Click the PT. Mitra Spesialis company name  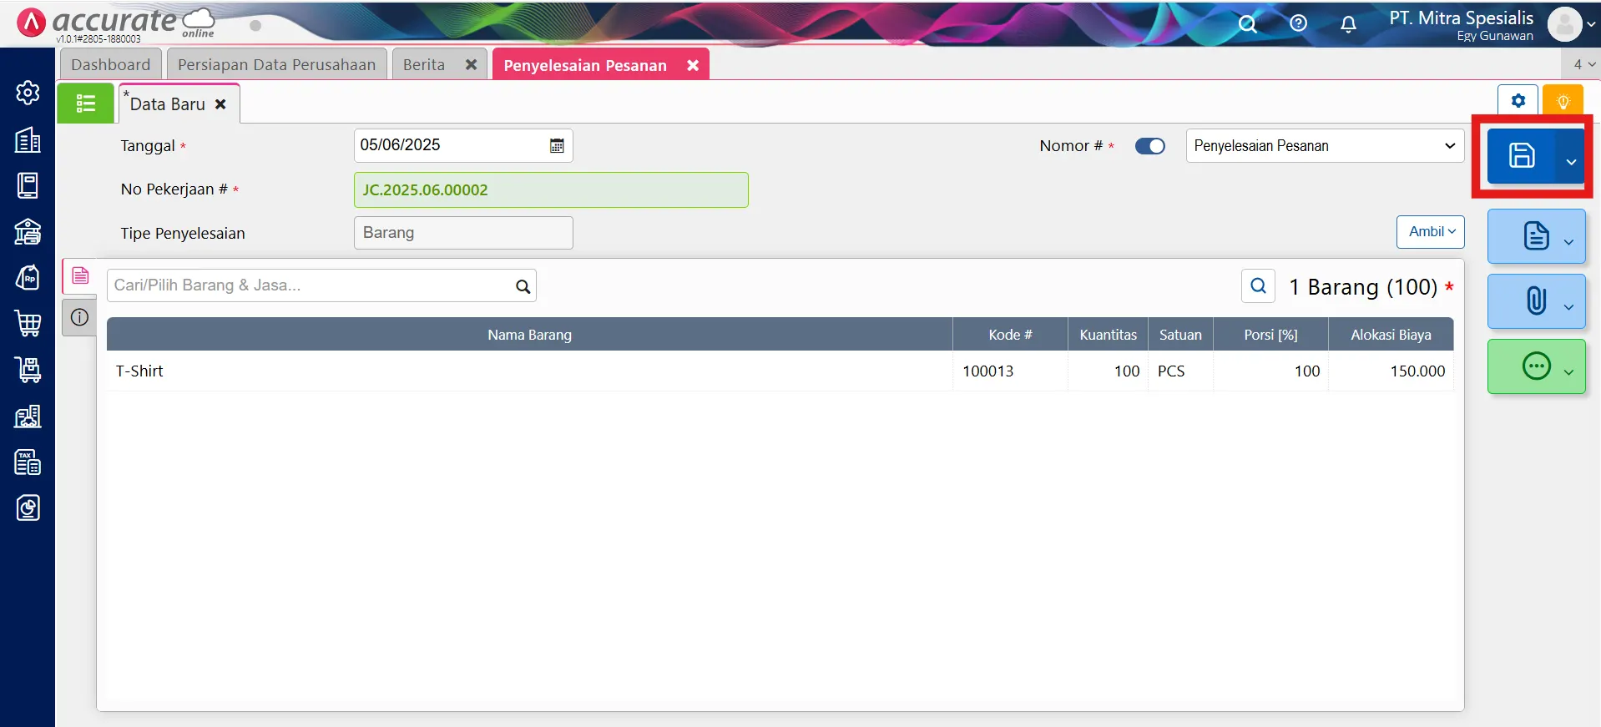tap(1461, 18)
